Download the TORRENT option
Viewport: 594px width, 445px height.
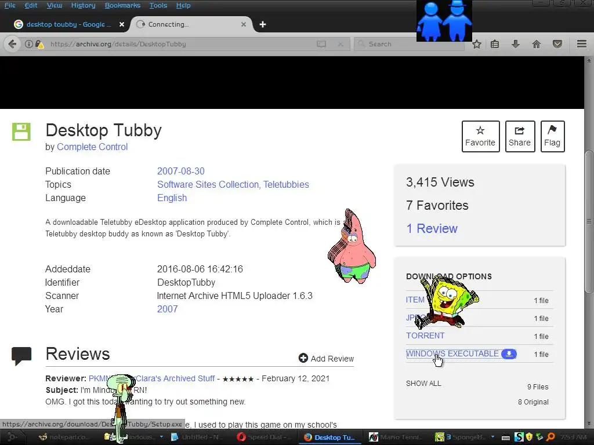[425, 335]
